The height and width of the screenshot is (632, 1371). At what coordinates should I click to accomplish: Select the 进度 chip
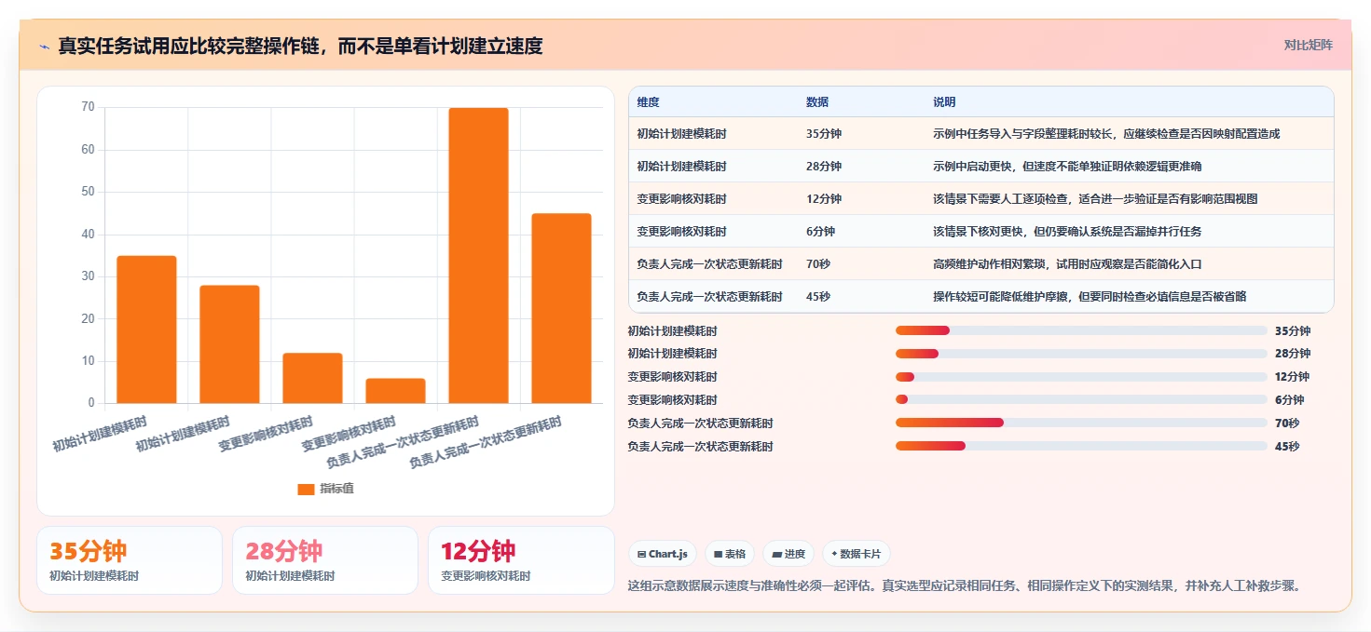pos(788,554)
